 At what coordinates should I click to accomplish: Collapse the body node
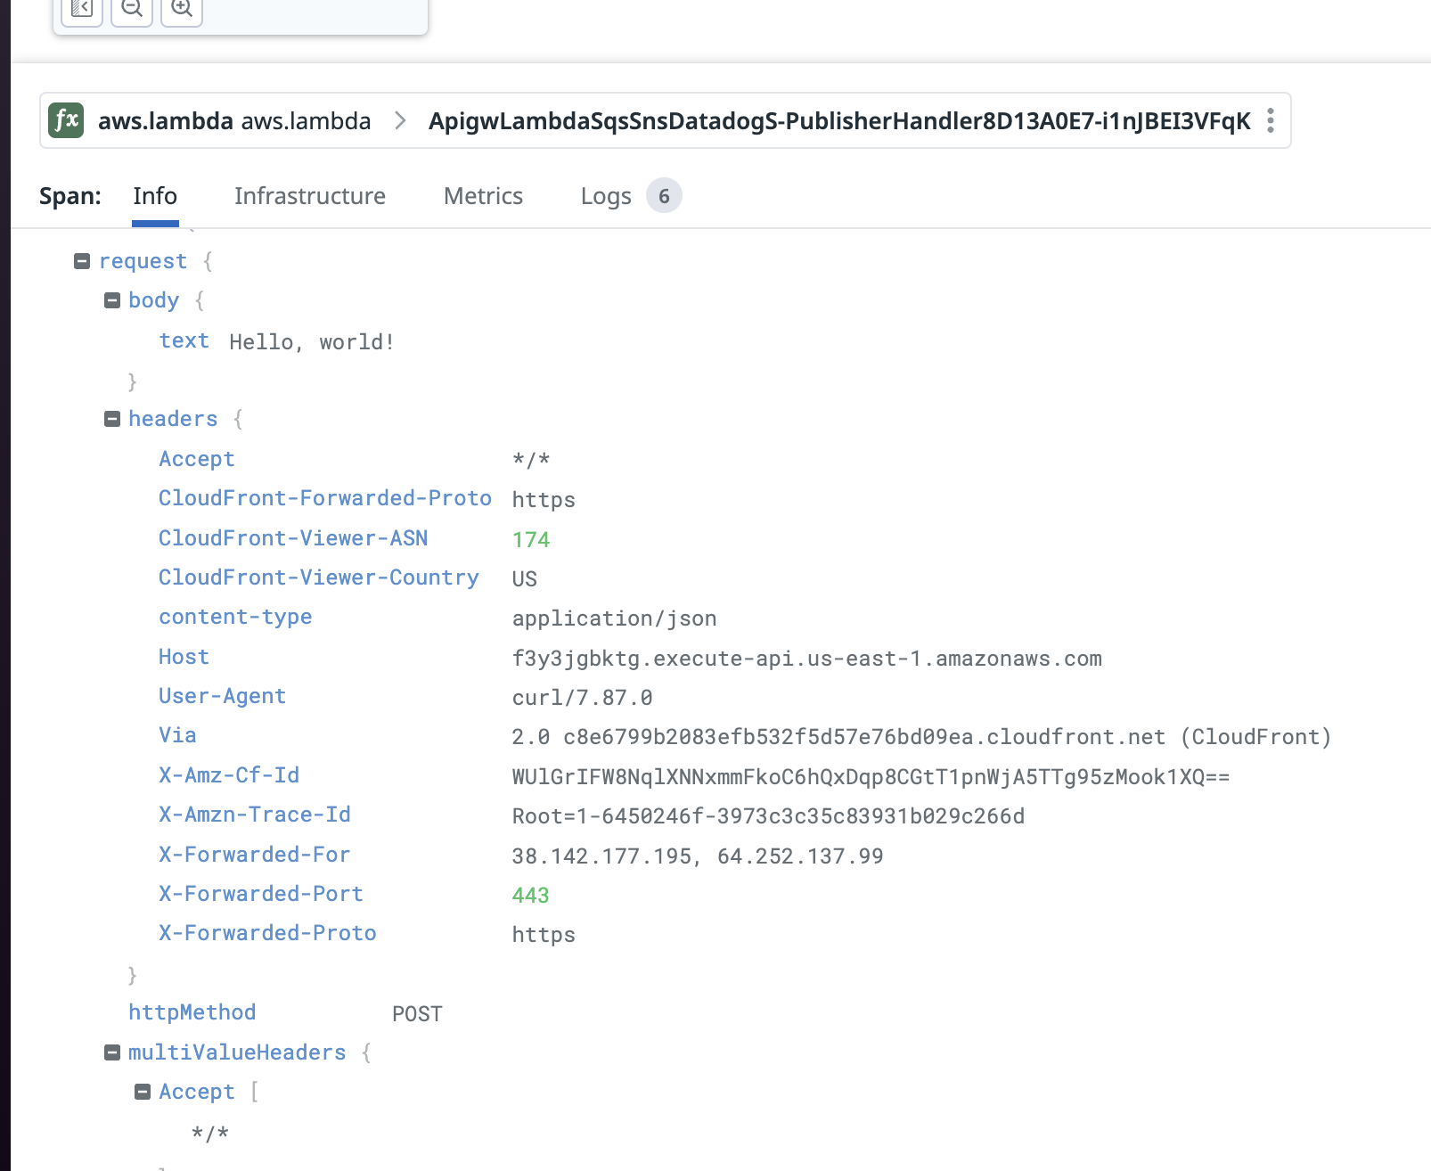click(112, 300)
